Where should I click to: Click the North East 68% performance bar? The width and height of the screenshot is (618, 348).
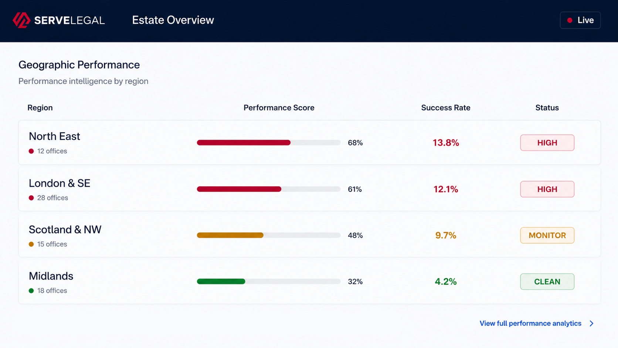click(269, 143)
